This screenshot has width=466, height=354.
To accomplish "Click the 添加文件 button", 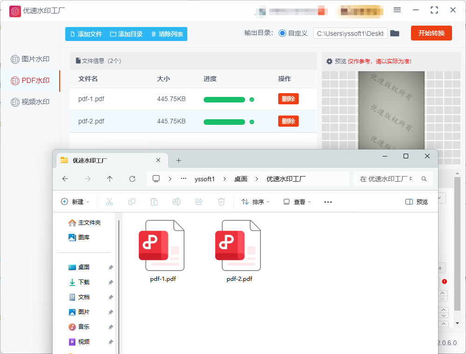I will [x=86, y=34].
